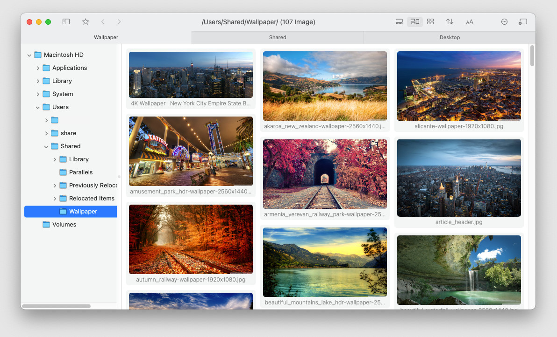Click the Macintosh HD folder icon
The width and height of the screenshot is (557, 337).
(38, 55)
